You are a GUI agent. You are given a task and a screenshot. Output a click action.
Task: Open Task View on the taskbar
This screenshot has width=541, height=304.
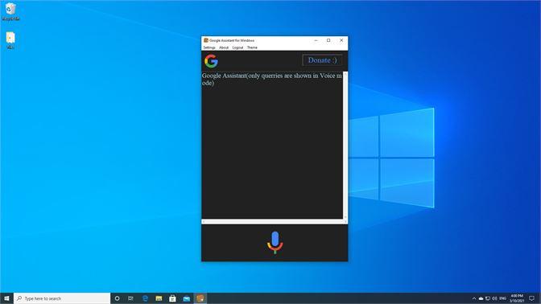coord(130,298)
